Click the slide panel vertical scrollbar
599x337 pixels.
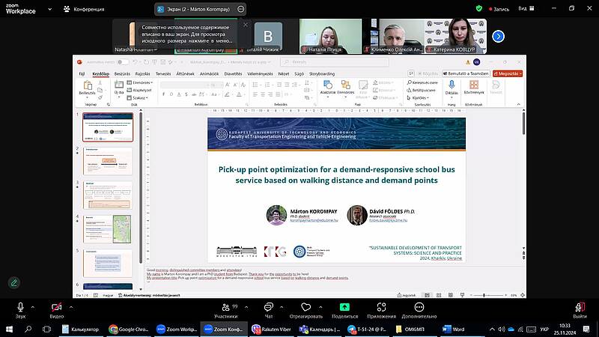click(141, 187)
